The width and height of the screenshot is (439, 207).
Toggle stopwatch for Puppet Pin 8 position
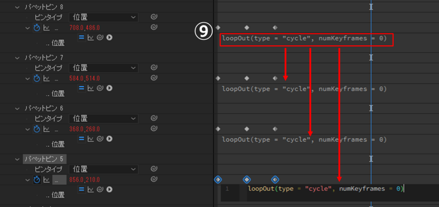point(37,28)
